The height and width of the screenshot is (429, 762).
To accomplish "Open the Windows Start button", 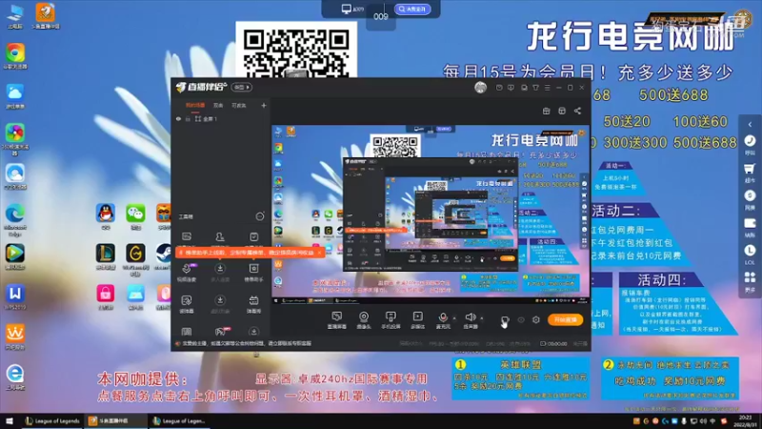I will click(x=10, y=420).
